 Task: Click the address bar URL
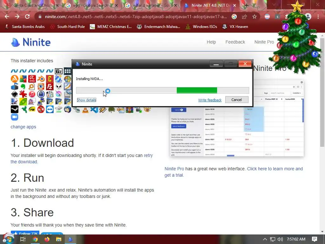pyautogui.click(x=136, y=17)
